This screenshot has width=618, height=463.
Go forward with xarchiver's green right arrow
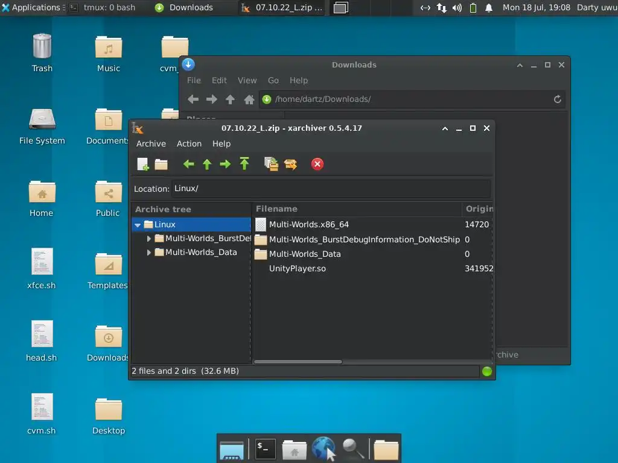tap(225, 164)
